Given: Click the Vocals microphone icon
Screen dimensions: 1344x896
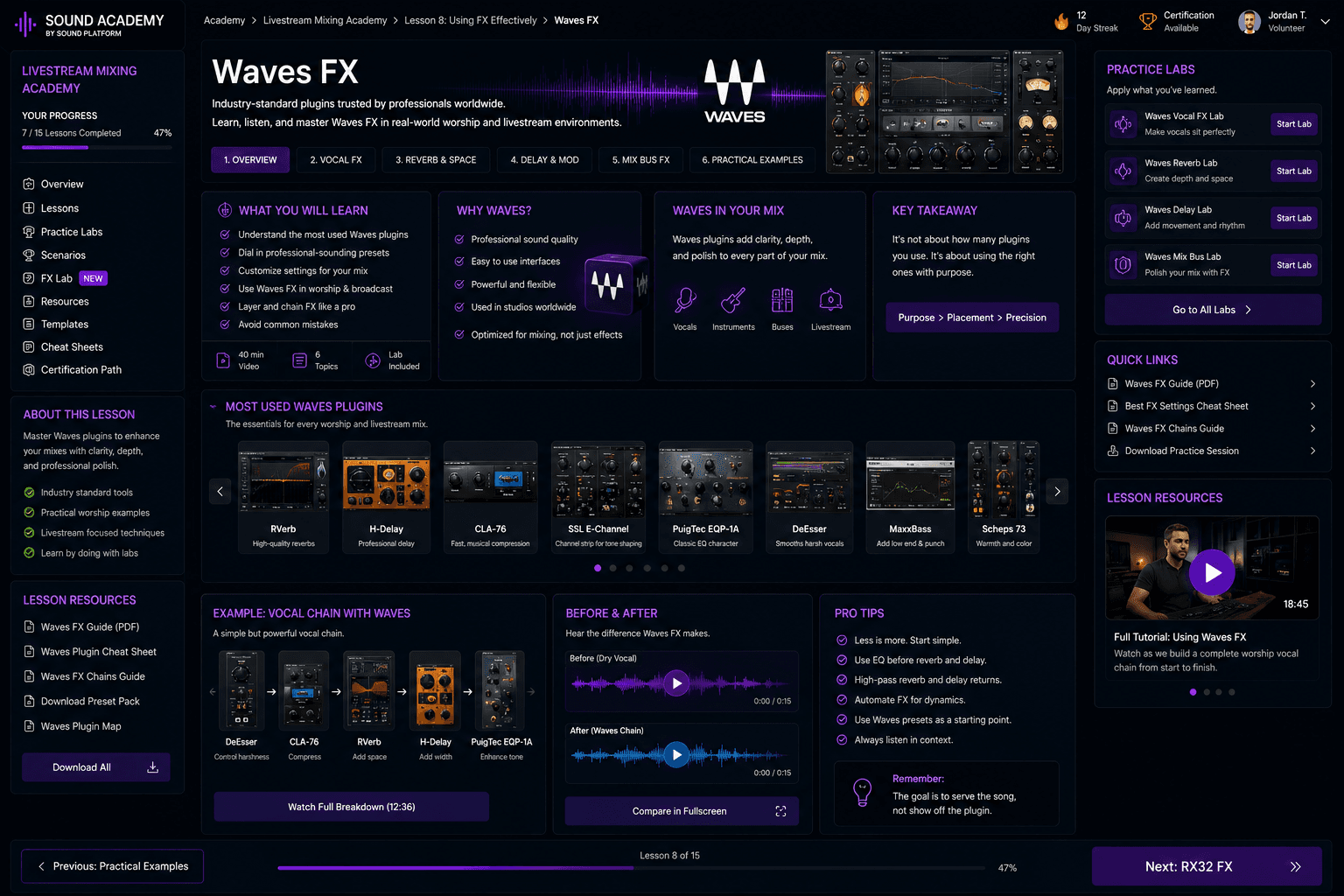Looking at the screenshot, I should tap(685, 301).
